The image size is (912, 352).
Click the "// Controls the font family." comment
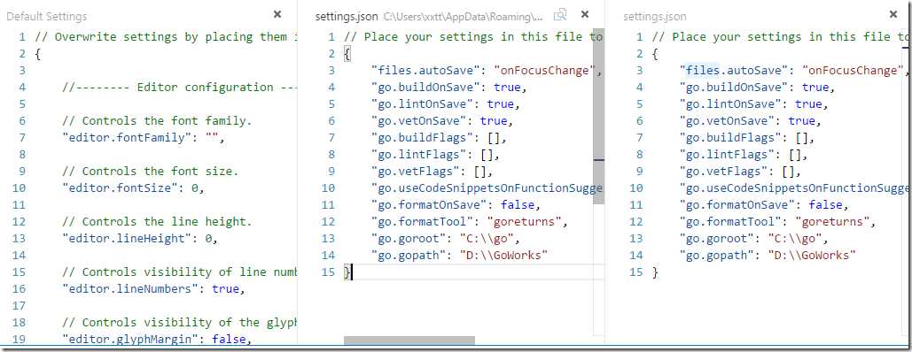tap(157, 121)
